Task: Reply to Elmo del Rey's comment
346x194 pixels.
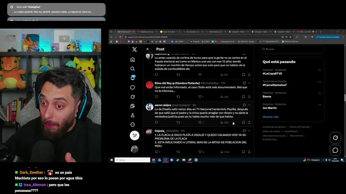Action: point(157,97)
